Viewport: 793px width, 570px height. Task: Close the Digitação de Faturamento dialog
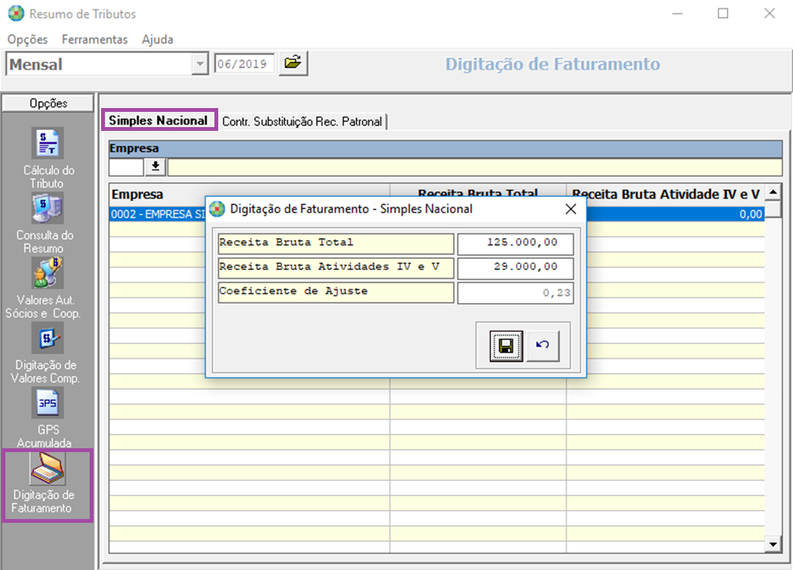tap(570, 209)
